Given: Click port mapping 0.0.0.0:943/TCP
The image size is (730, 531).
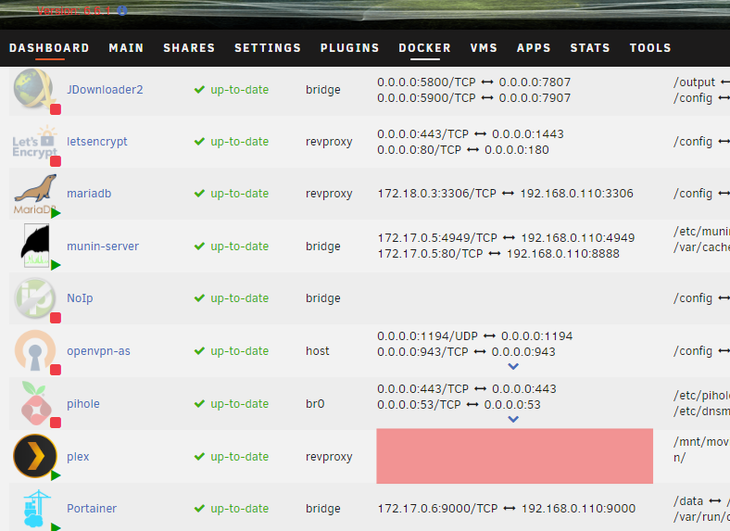Looking at the screenshot, I should [x=466, y=352].
